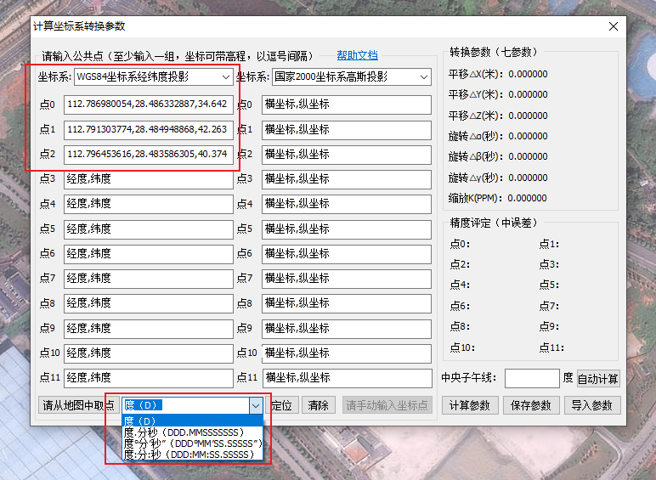Click the right 点1 横坐标,纵坐标 field
This screenshot has width=656, height=480.
347,130
